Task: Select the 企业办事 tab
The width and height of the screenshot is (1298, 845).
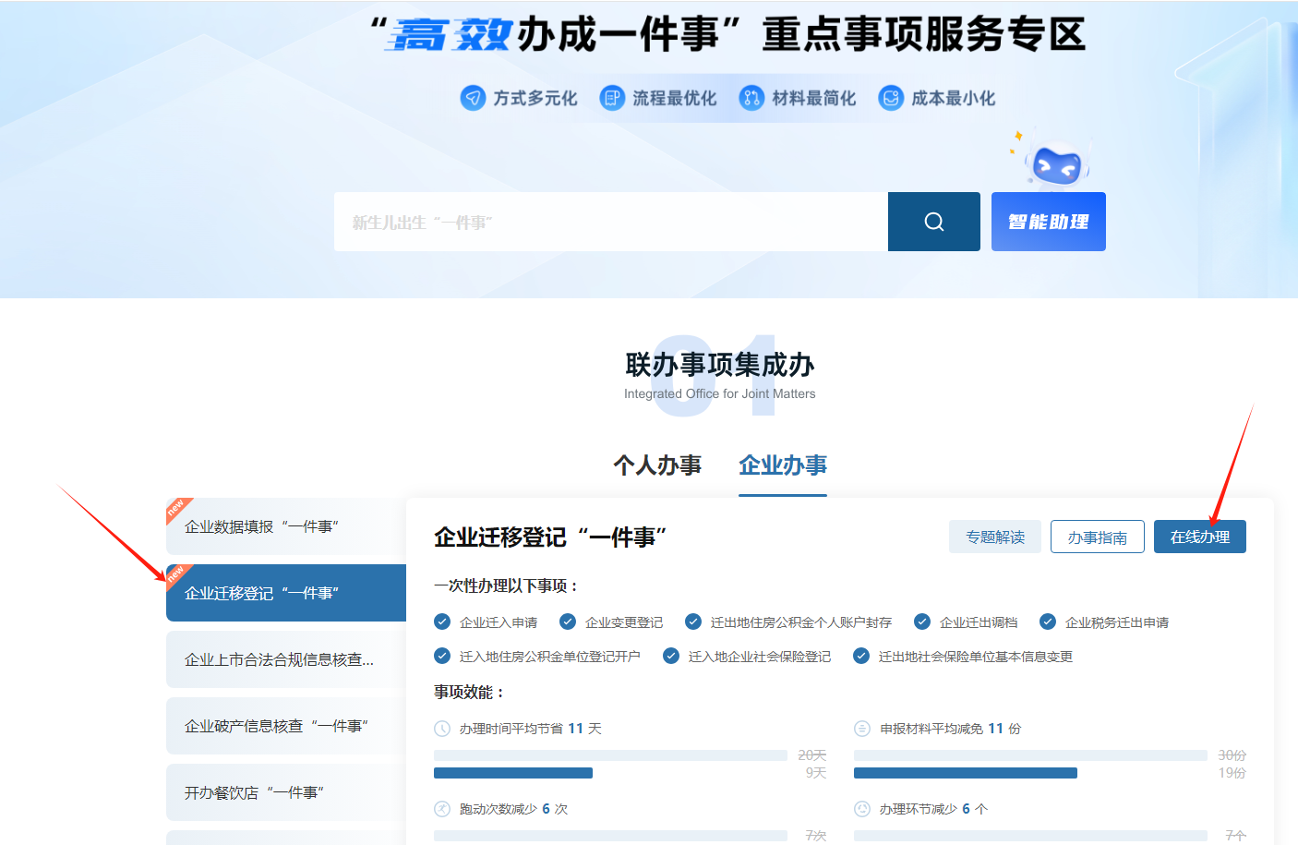Action: [783, 465]
